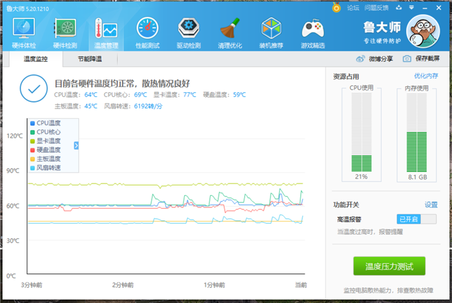The image size is (452, 303).
Task: Toggle the 风扇转速 legend cyan swatch
Action: (32, 168)
